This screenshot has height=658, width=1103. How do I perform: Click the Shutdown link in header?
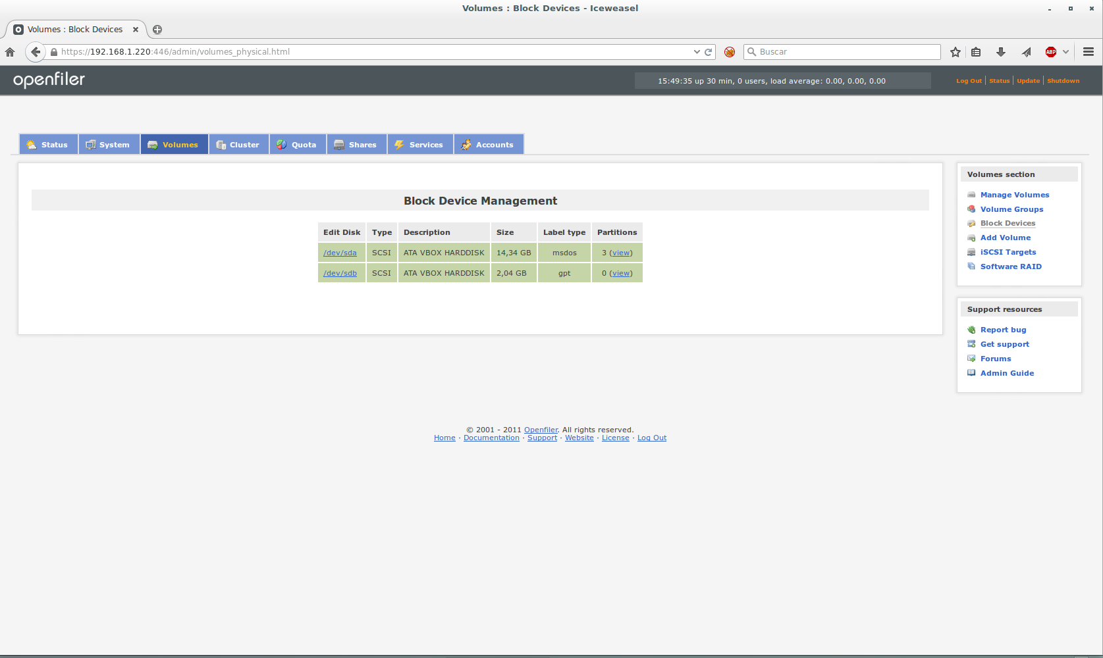pyautogui.click(x=1063, y=81)
